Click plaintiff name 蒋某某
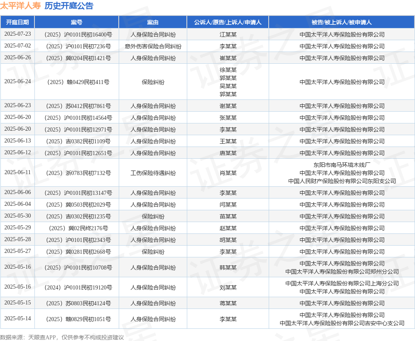This screenshot has height=341, width=415. (228, 303)
